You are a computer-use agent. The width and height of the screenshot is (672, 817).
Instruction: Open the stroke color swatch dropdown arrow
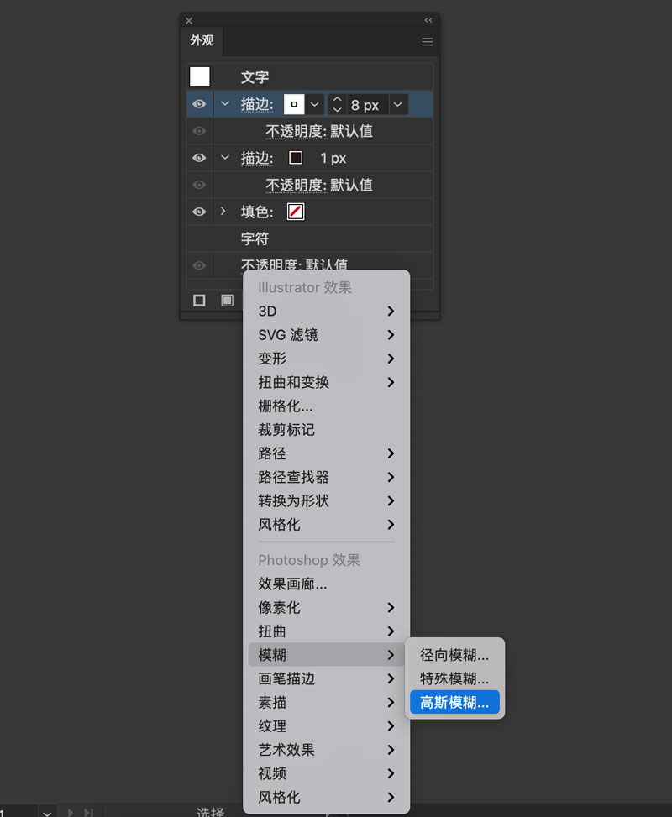tap(314, 105)
